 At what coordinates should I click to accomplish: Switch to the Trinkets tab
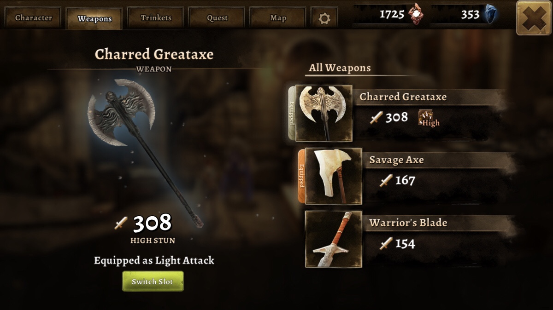[156, 18]
